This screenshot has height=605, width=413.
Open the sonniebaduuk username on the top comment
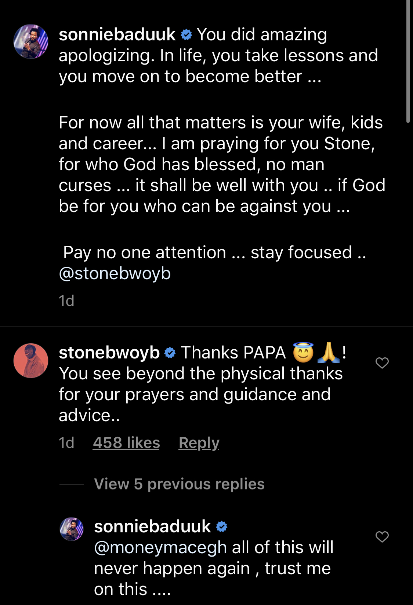click(117, 35)
